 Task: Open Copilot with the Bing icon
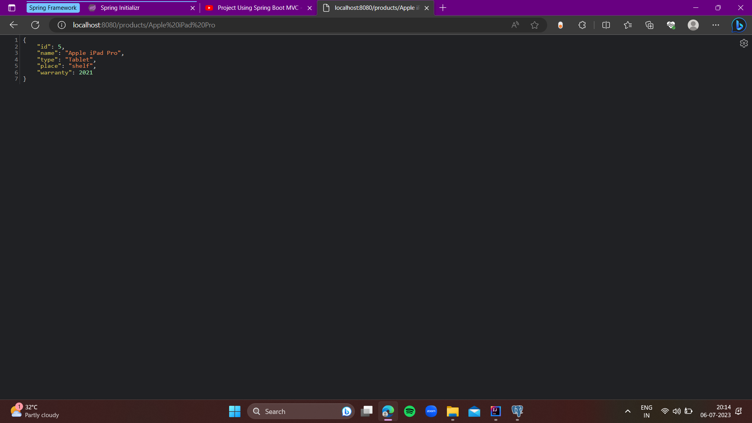pos(739,25)
